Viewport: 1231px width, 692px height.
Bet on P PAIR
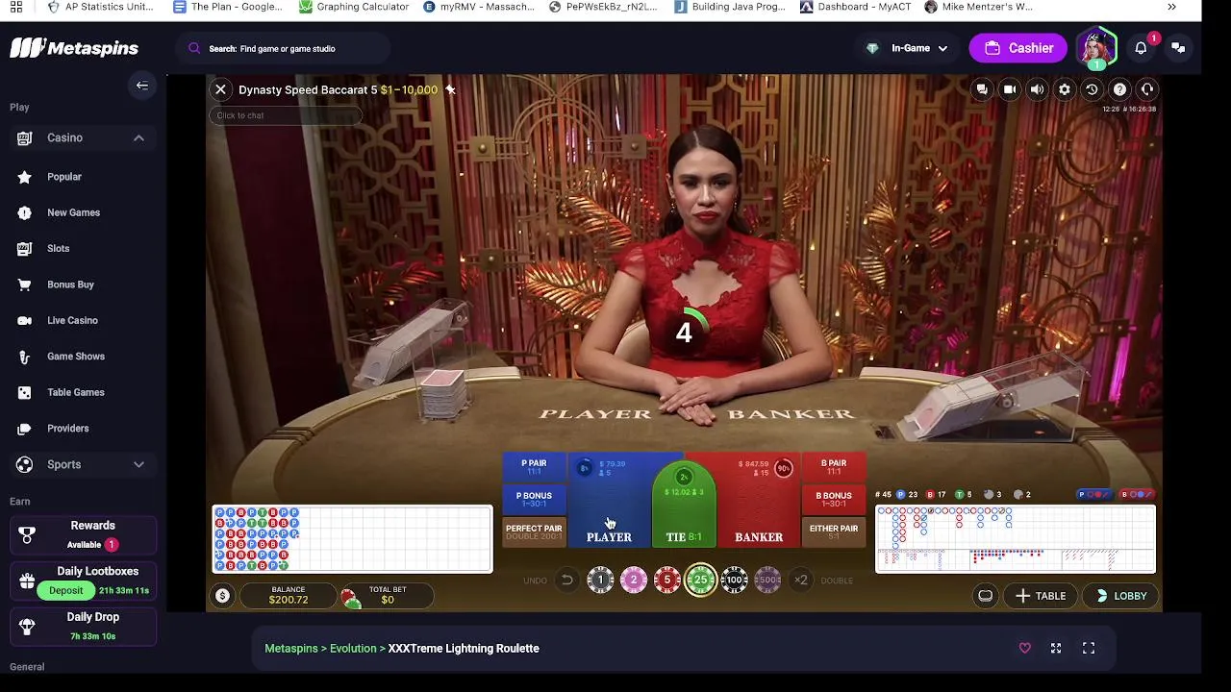(x=534, y=467)
